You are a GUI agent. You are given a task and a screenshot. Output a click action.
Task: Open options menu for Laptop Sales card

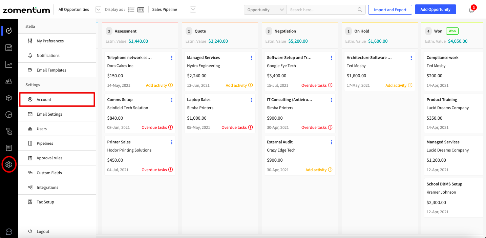point(252,100)
